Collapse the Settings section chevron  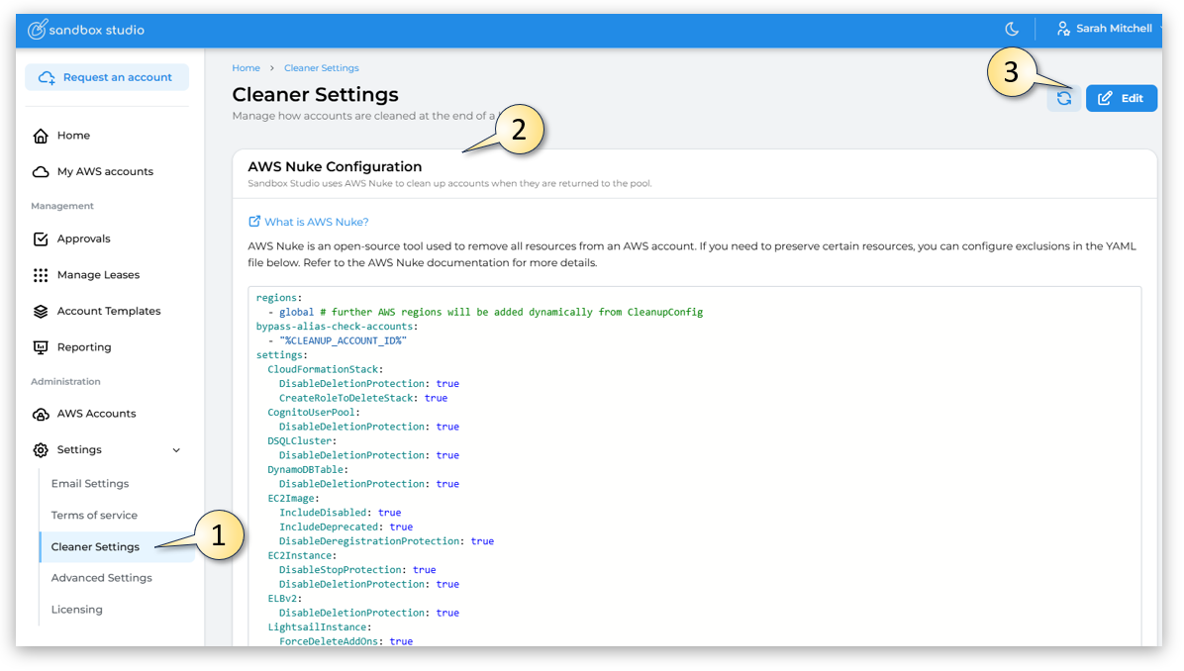pyautogui.click(x=176, y=450)
